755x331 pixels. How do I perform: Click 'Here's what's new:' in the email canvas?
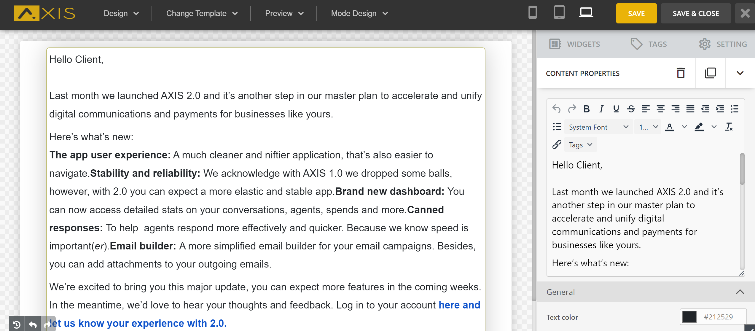click(x=91, y=137)
